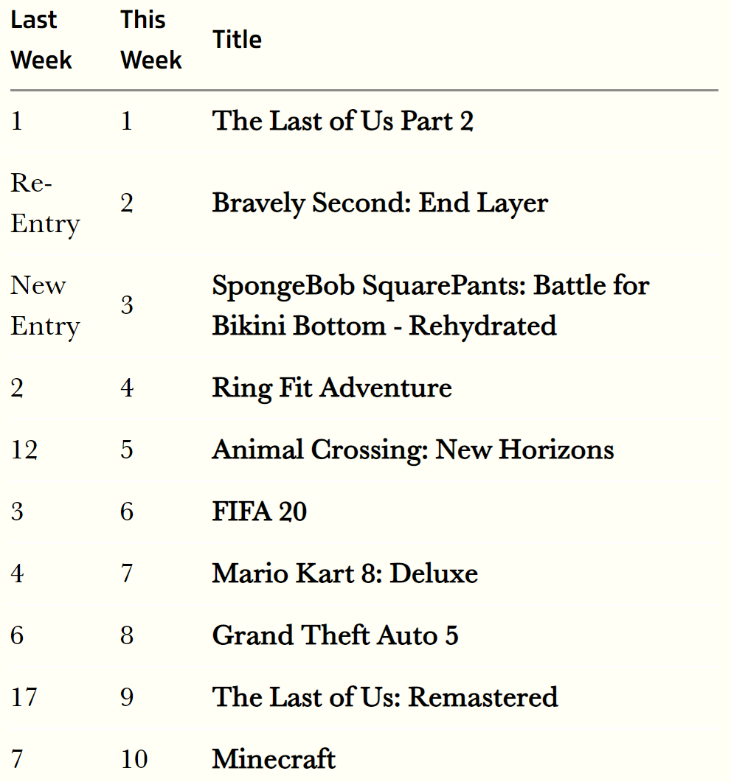Click Animal Crossing: New Horizons title
Image resolution: width=731 pixels, height=782 pixels.
pos(413,450)
